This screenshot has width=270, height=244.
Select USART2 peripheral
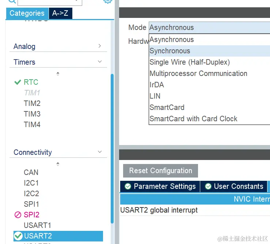(58, 236)
